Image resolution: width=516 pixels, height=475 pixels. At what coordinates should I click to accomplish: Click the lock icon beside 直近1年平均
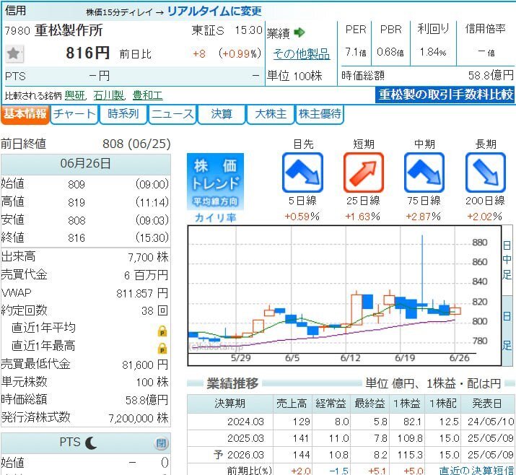162,331
